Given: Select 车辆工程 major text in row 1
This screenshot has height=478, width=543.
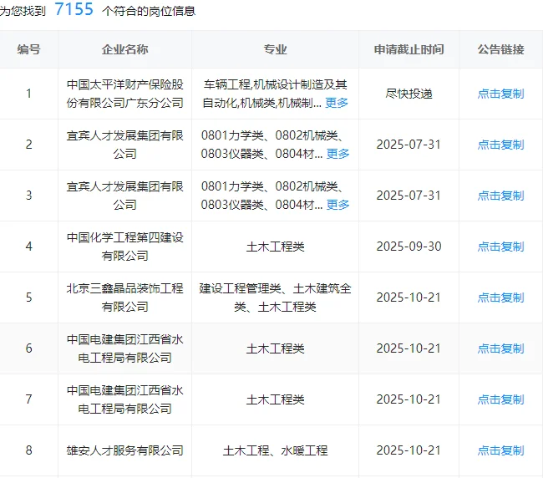Looking at the screenshot, I should (227, 84).
